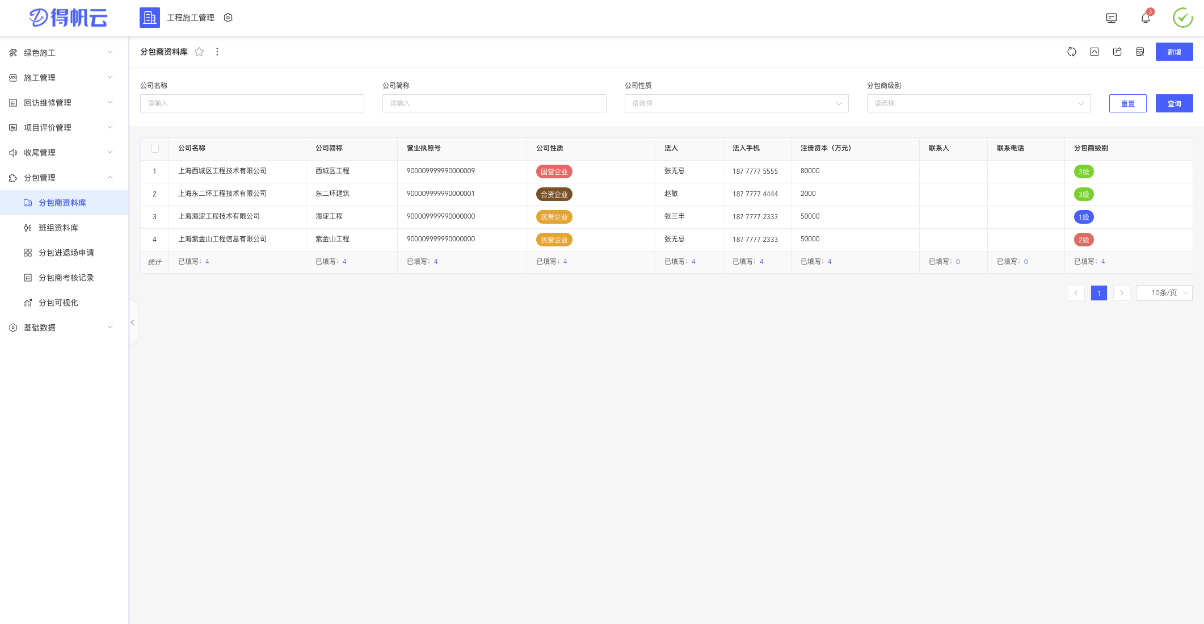Click 赵敏 in the 法人 column
This screenshot has height=624, width=1204.
(671, 194)
